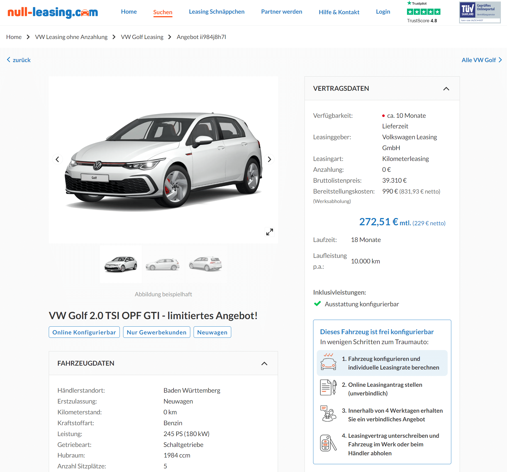Image resolution: width=507 pixels, height=472 pixels.
Task: Click the leasing application document icon
Action: (x=328, y=387)
